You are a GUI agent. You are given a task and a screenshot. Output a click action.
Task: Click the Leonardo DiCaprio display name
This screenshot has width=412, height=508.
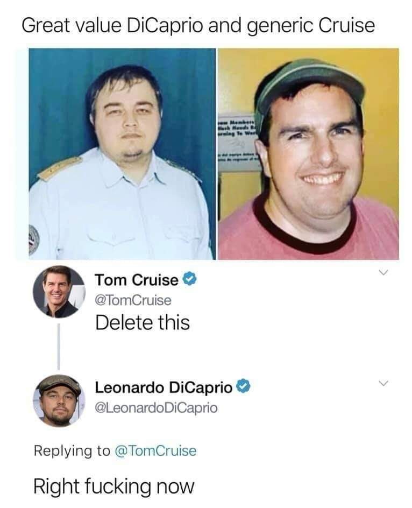point(164,386)
